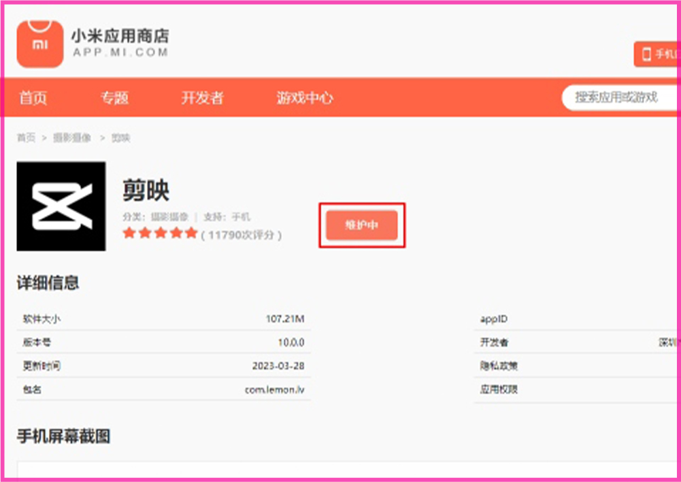Click the 开发者 label in the details table
Viewport: 681px width, 482px height.
[x=494, y=342]
